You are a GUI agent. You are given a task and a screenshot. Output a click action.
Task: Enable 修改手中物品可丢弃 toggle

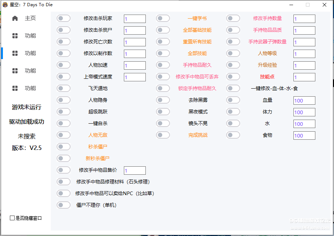pos(163,77)
